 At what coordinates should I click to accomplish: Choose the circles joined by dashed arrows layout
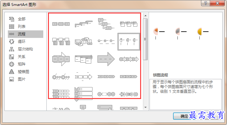[x=106, y=94]
